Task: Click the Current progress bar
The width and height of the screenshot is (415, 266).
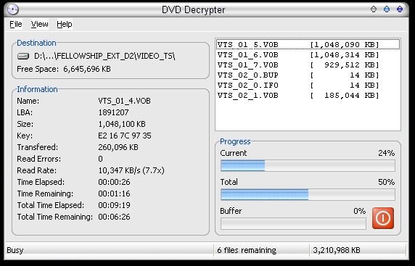Action: pos(308,166)
